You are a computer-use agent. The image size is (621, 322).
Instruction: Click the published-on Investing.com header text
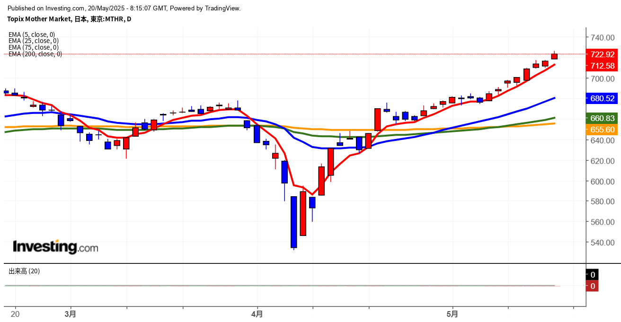(x=124, y=8)
